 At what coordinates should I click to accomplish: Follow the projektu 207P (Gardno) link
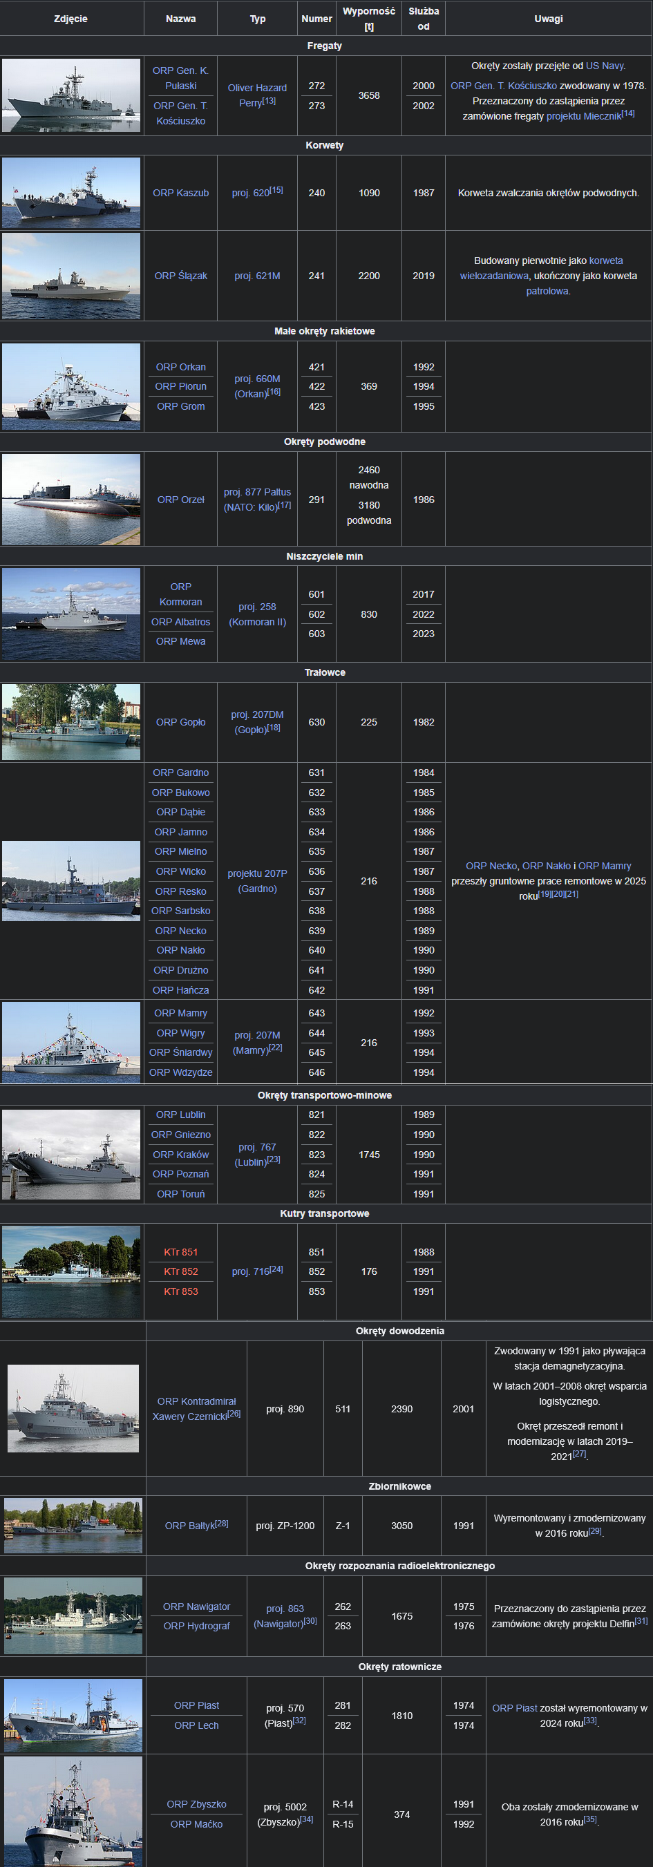[257, 881]
